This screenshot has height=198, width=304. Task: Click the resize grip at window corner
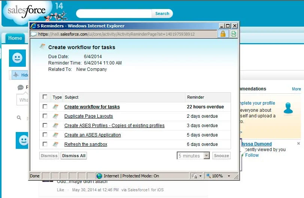(x=236, y=177)
